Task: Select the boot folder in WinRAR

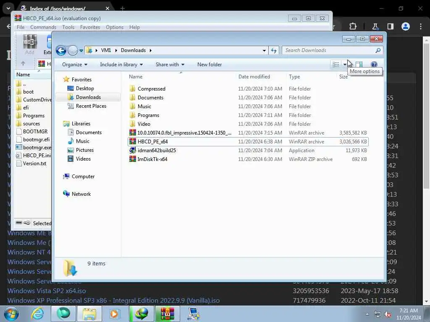Action: 28,92
